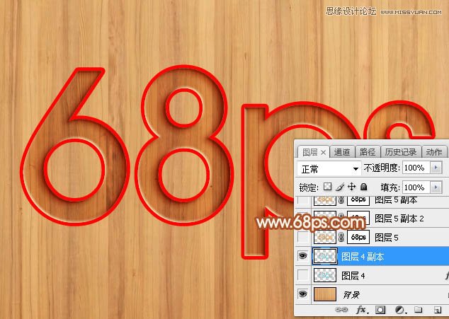Click the 图层 5 副本 layer thumbnail
This screenshot has width=449, height=319.
325,200
